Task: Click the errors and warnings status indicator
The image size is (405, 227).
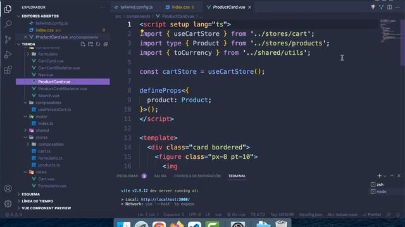Action: [14, 214]
